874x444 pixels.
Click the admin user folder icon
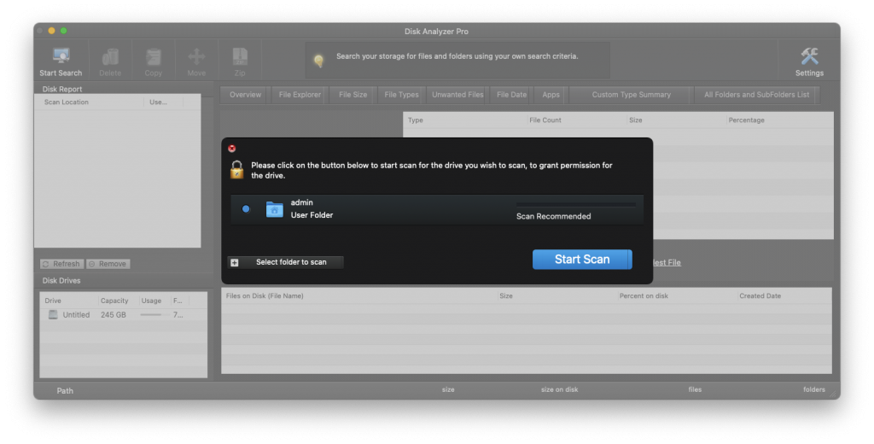coord(274,209)
